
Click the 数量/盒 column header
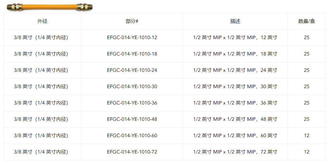[306, 21]
